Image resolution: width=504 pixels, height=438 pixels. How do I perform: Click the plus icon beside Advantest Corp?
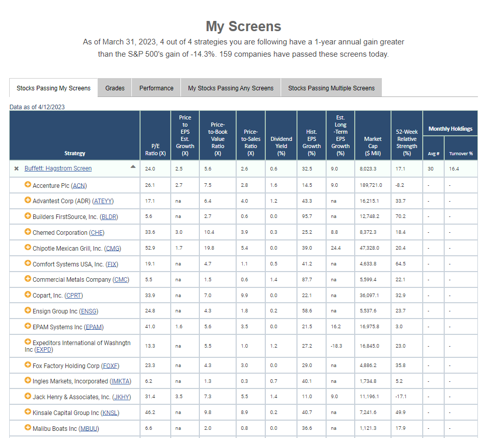pyautogui.click(x=28, y=200)
